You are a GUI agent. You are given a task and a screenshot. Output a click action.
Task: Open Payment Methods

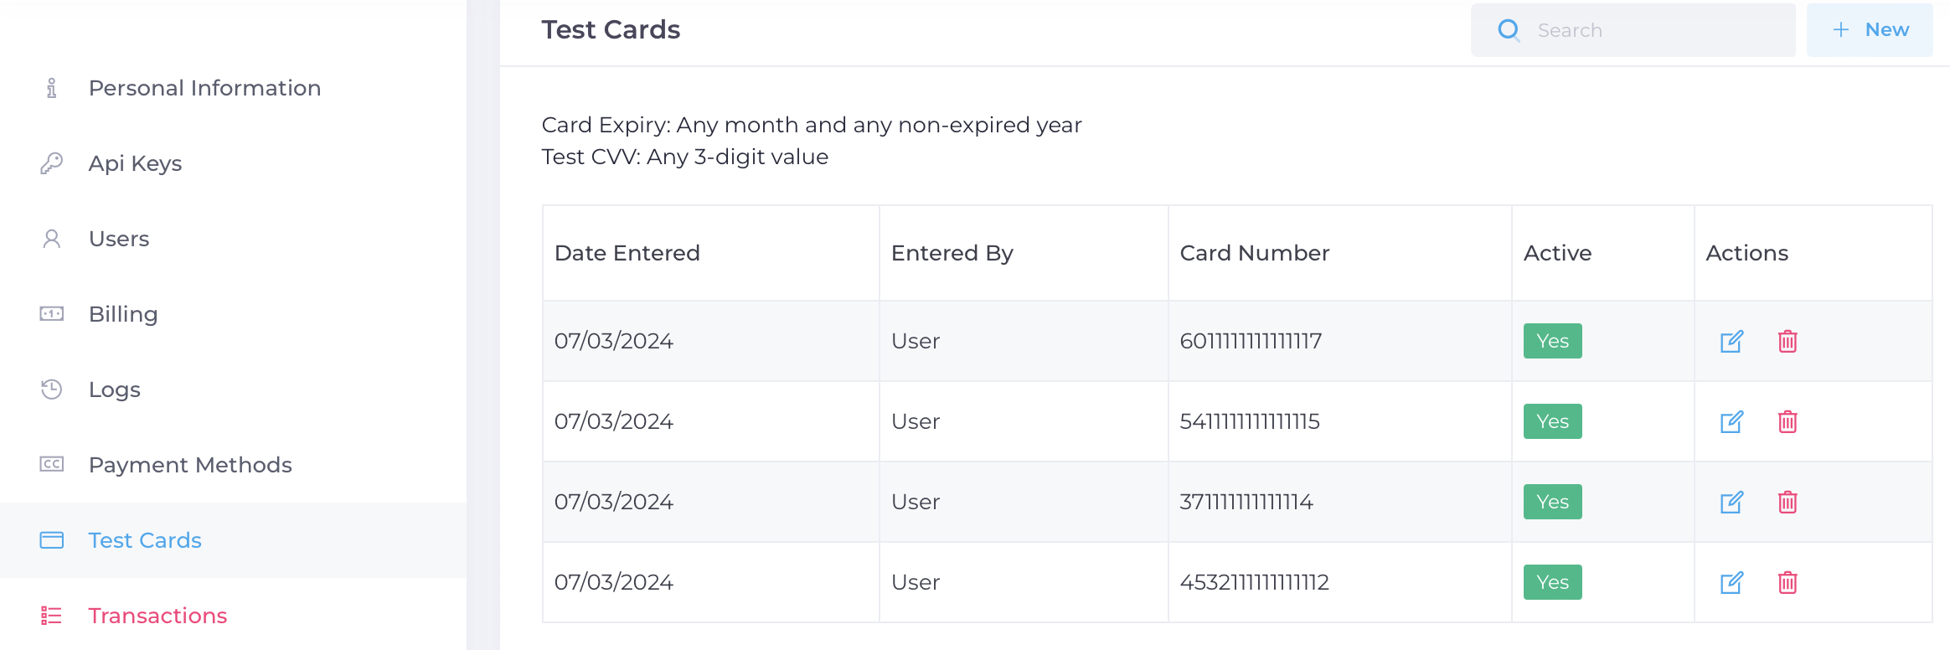click(x=190, y=465)
